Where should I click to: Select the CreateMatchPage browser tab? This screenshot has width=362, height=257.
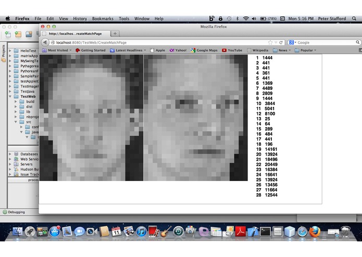tap(75, 34)
